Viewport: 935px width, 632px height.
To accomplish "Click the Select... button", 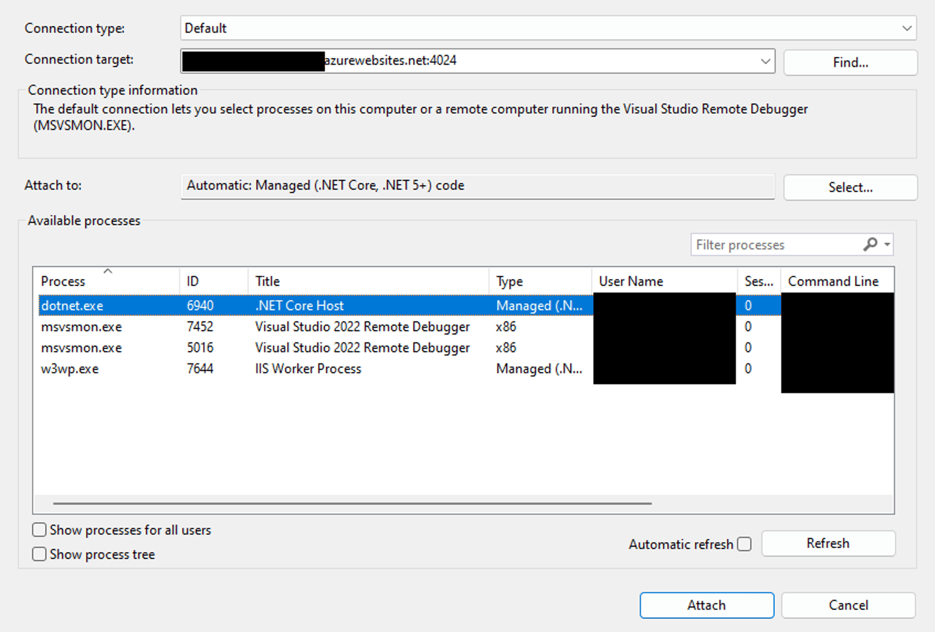I will (x=850, y=187).
